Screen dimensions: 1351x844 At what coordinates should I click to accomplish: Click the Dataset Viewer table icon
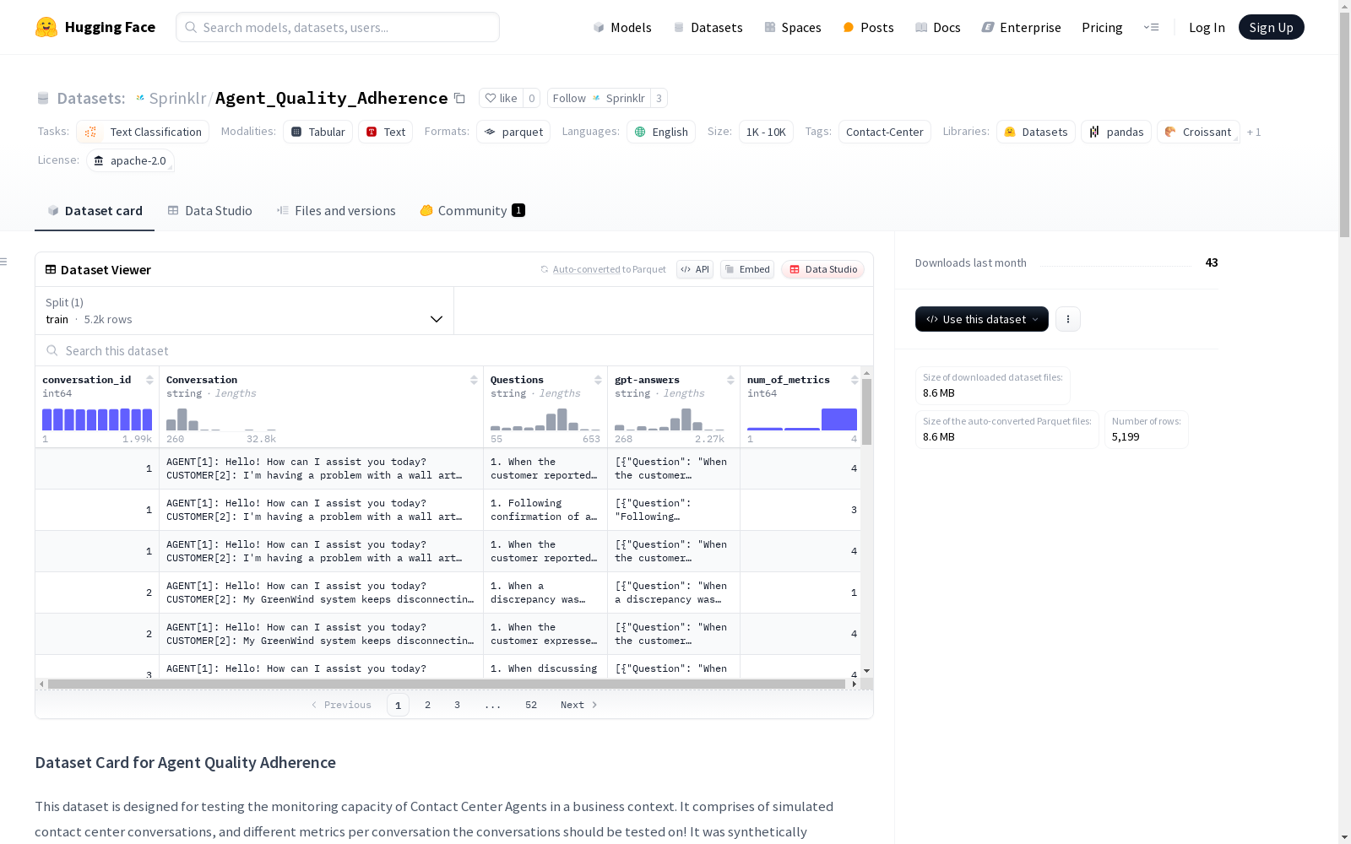(51, 269)
